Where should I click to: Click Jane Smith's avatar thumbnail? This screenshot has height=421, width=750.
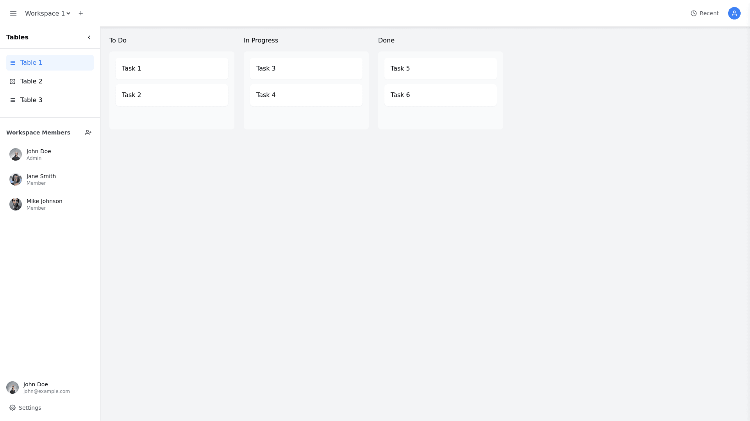(16, 179)
